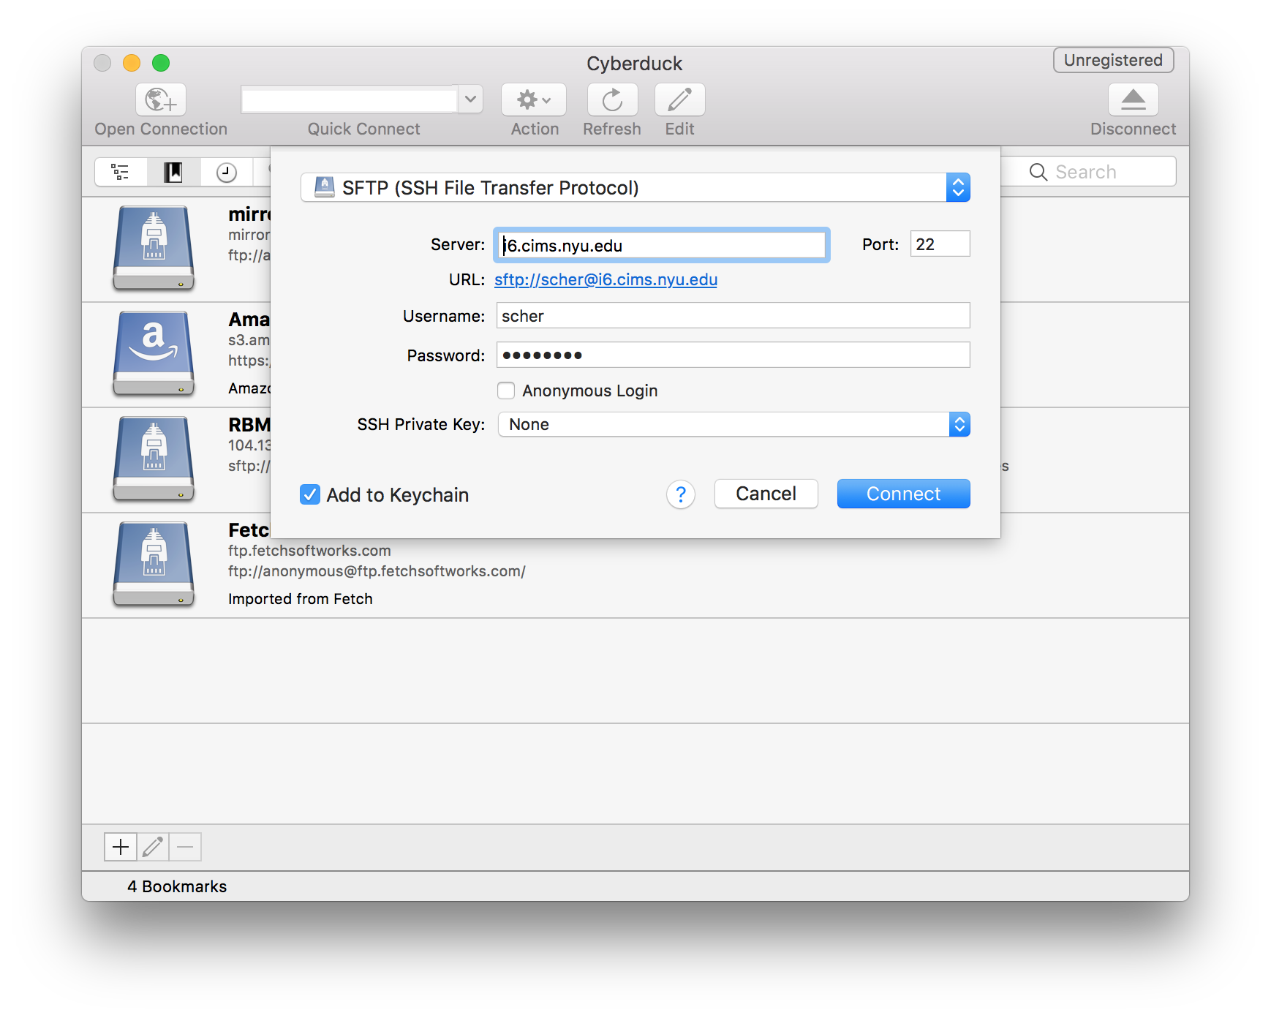Click the ftp.fetchsoftworks.com bookmark text
1271x1018 pixels.
(309, 551)
